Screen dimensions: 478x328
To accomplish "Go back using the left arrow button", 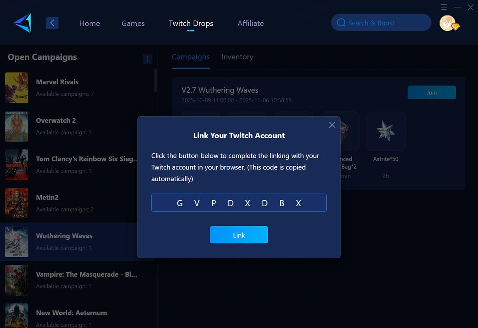I will (53, 23).
